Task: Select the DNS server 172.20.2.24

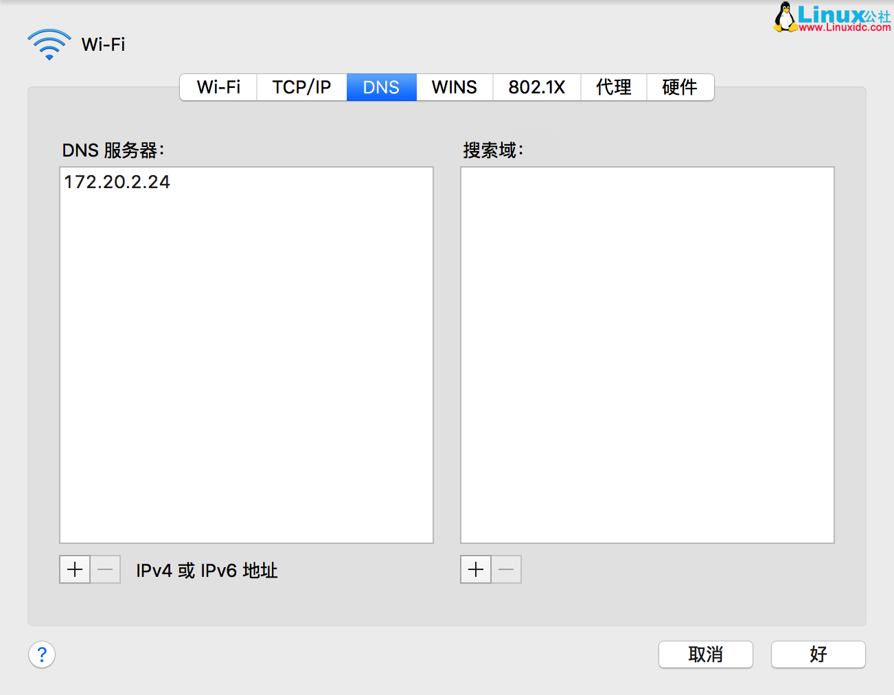Action: [117, 182]
